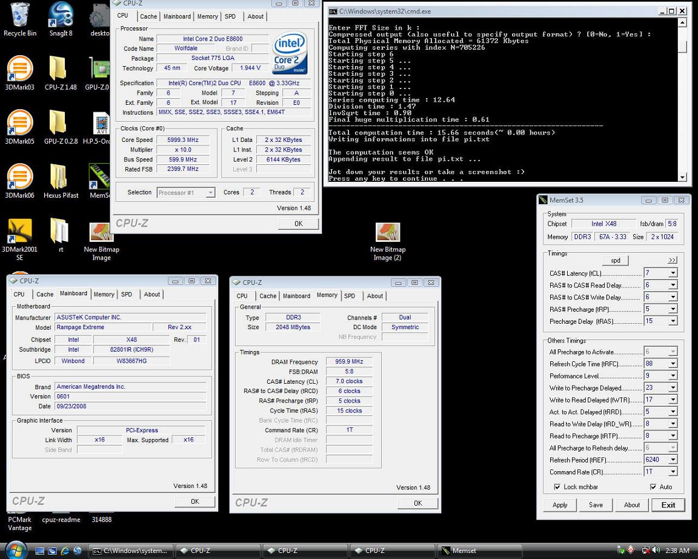Click the spd button in MemSet Timings
Screen dimensions: 698x559
(616, 260)
